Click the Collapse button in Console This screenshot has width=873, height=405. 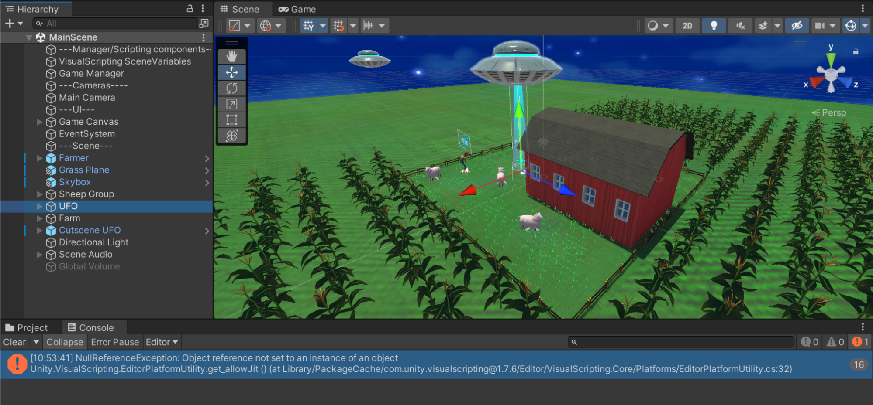click(65, 342)
